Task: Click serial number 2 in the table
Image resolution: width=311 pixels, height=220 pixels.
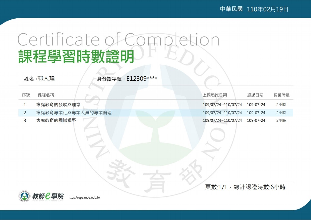Action: pyautogui.click(x=25, y=113)
